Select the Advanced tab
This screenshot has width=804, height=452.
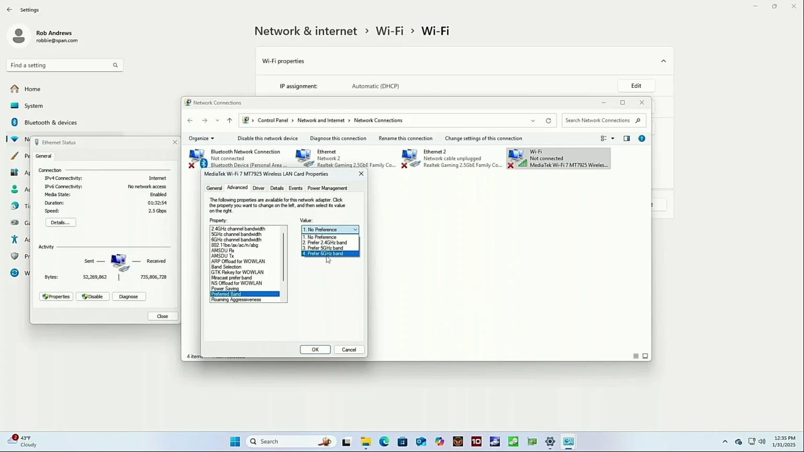[237, 188]
